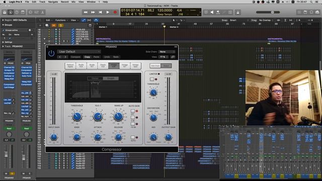Select Studio FET compressor model

point(92,66)
